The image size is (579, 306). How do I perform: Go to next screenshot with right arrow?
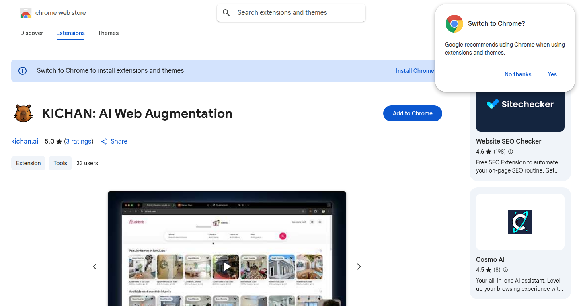(359, 267)
